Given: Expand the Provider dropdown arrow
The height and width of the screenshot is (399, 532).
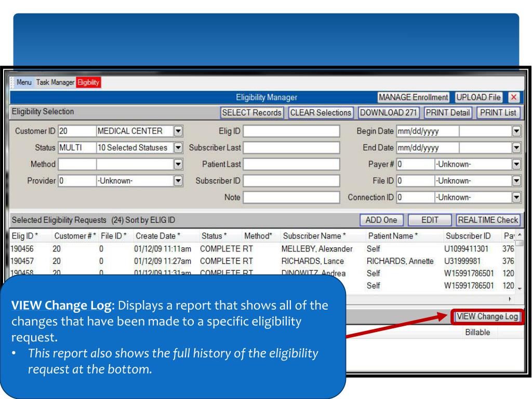Looking at the screenshot, I should (178, 181).
